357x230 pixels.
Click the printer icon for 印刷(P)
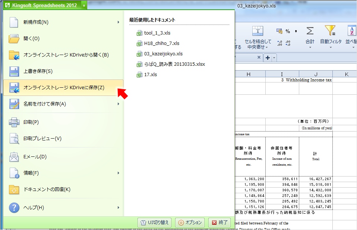point(14,122)
